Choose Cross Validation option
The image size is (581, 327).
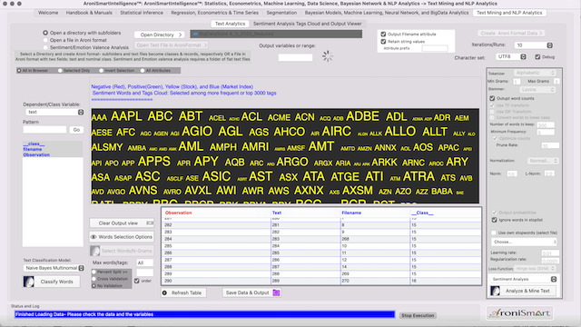[94, 279]
